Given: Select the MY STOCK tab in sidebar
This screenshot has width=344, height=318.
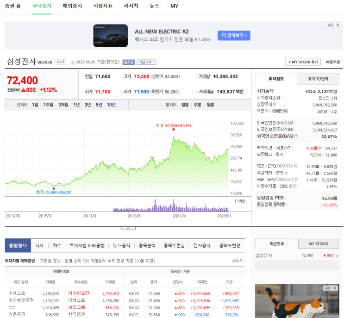Looking at the screenshot, I should (x=319, y=243).
